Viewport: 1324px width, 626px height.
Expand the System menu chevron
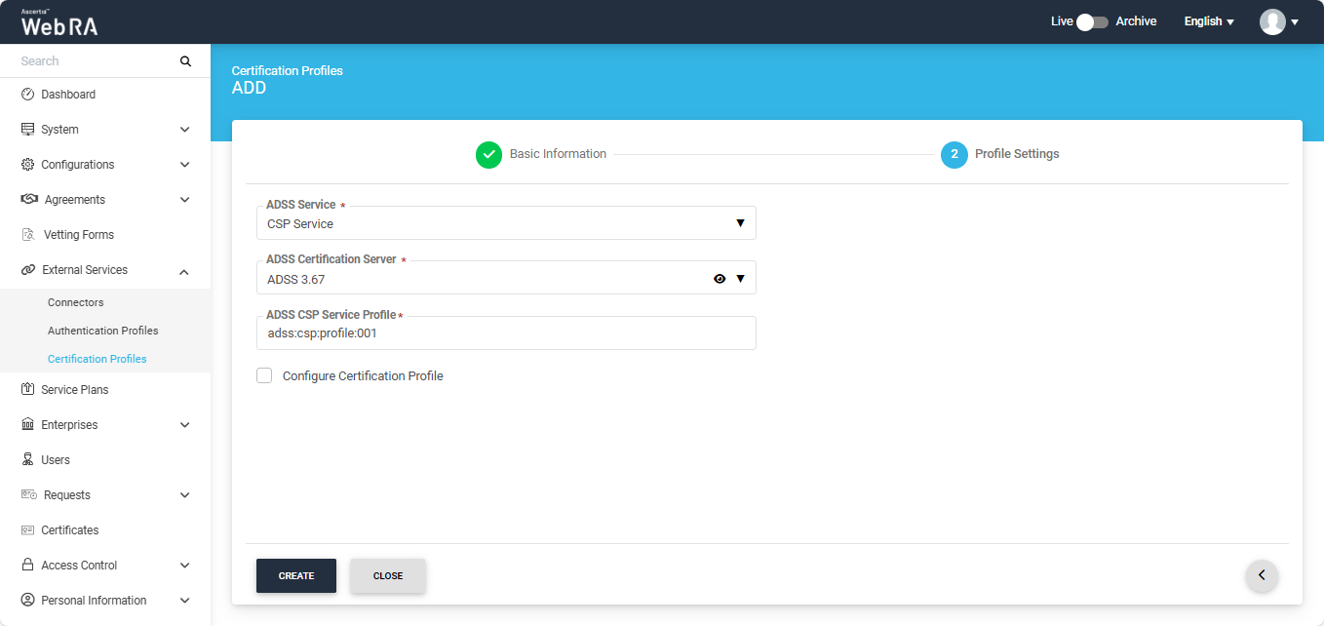pyautogui.click(x=185, y=130)
